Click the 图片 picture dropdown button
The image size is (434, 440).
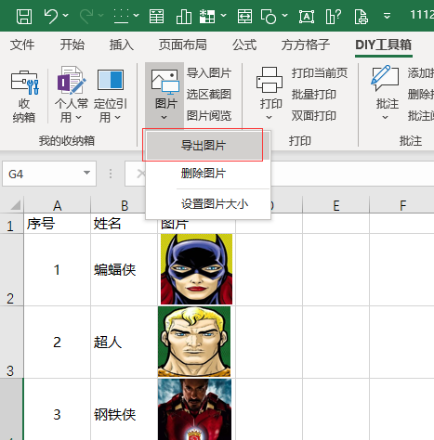point(164,95)
